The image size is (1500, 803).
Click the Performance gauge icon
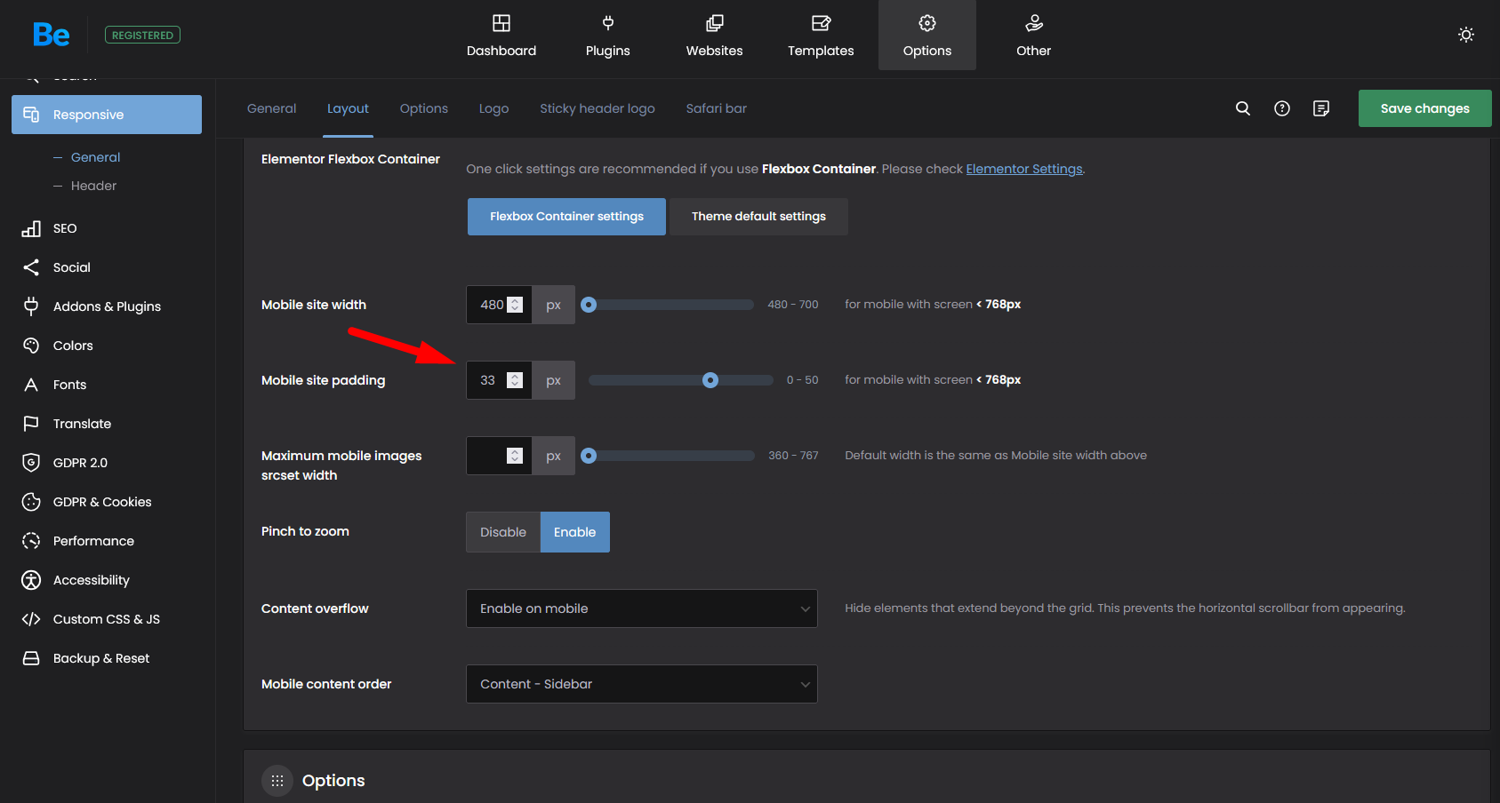click(31, 541)
